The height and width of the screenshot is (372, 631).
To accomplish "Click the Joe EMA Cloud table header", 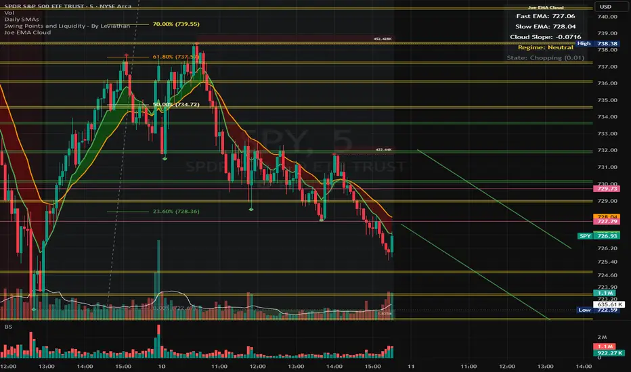I will pos(546,7).
